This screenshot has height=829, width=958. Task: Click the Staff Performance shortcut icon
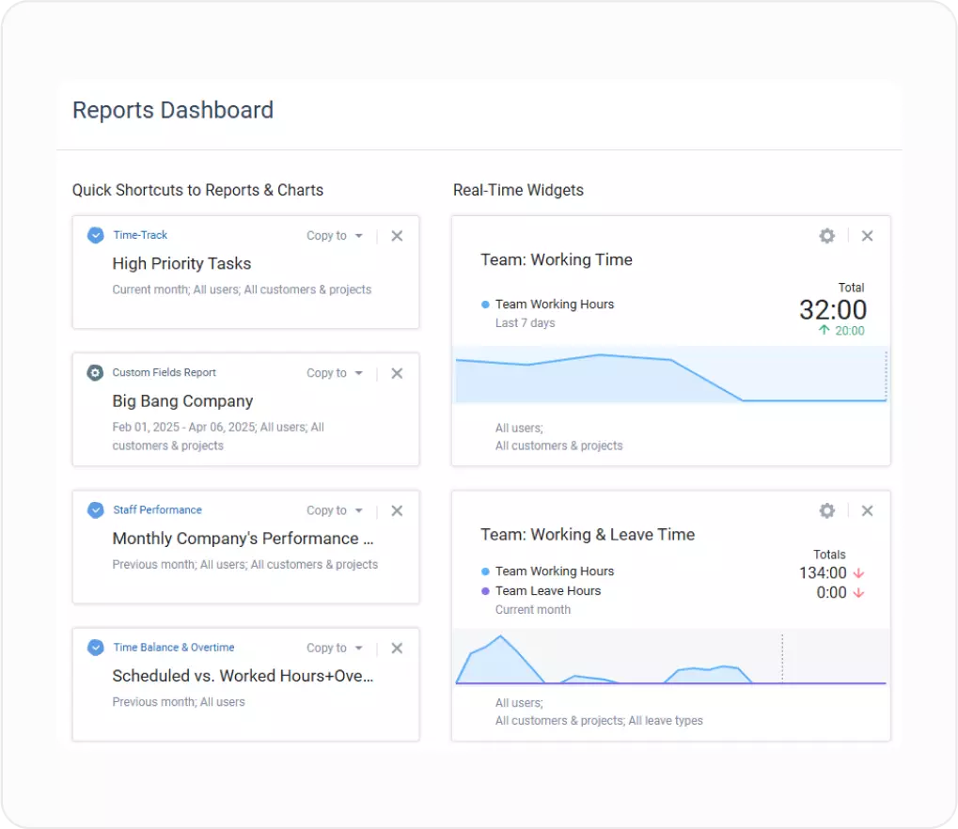pos(95,509)
